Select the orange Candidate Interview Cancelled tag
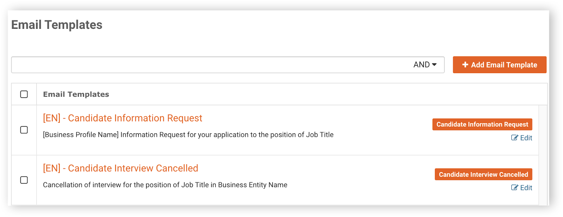 [483, 174]
